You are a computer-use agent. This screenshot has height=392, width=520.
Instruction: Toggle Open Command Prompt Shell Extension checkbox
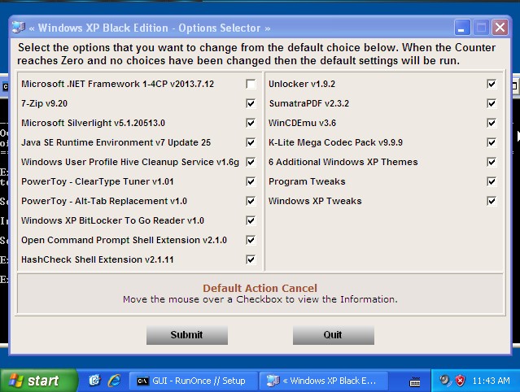(x=251, y=240)
